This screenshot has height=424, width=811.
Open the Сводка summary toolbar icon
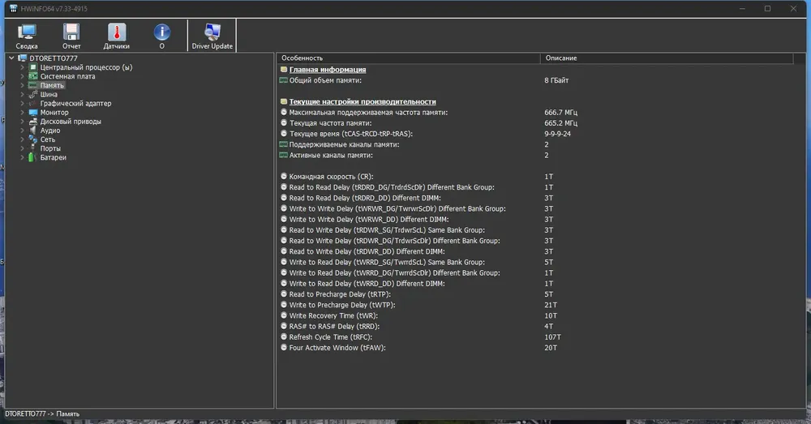(27, 32)
